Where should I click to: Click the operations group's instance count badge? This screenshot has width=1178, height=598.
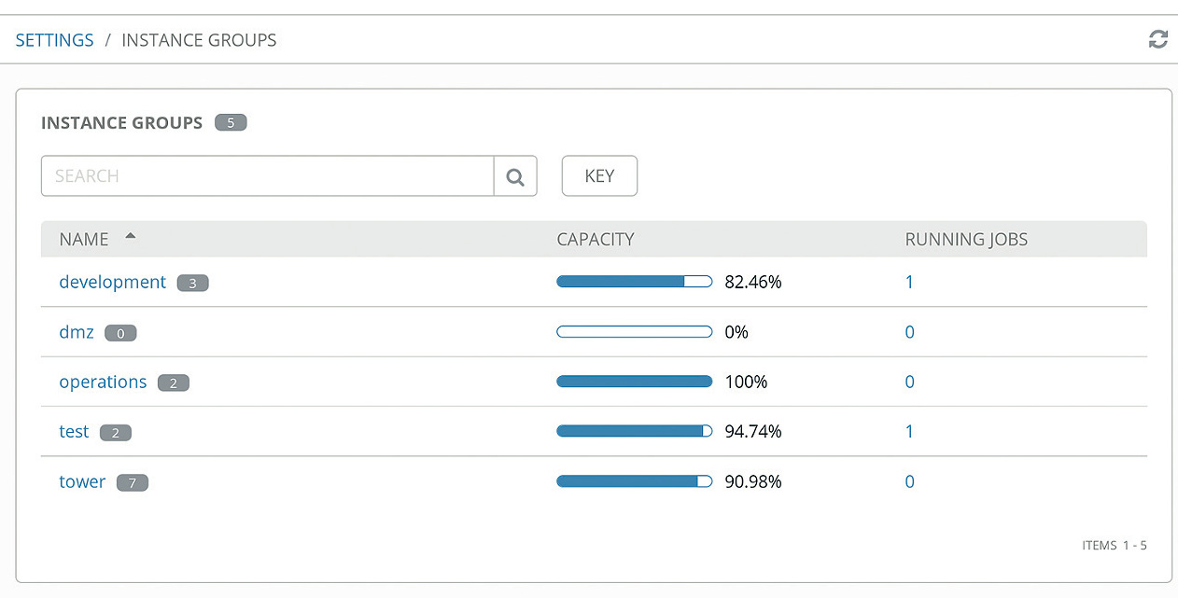(173, 382)
